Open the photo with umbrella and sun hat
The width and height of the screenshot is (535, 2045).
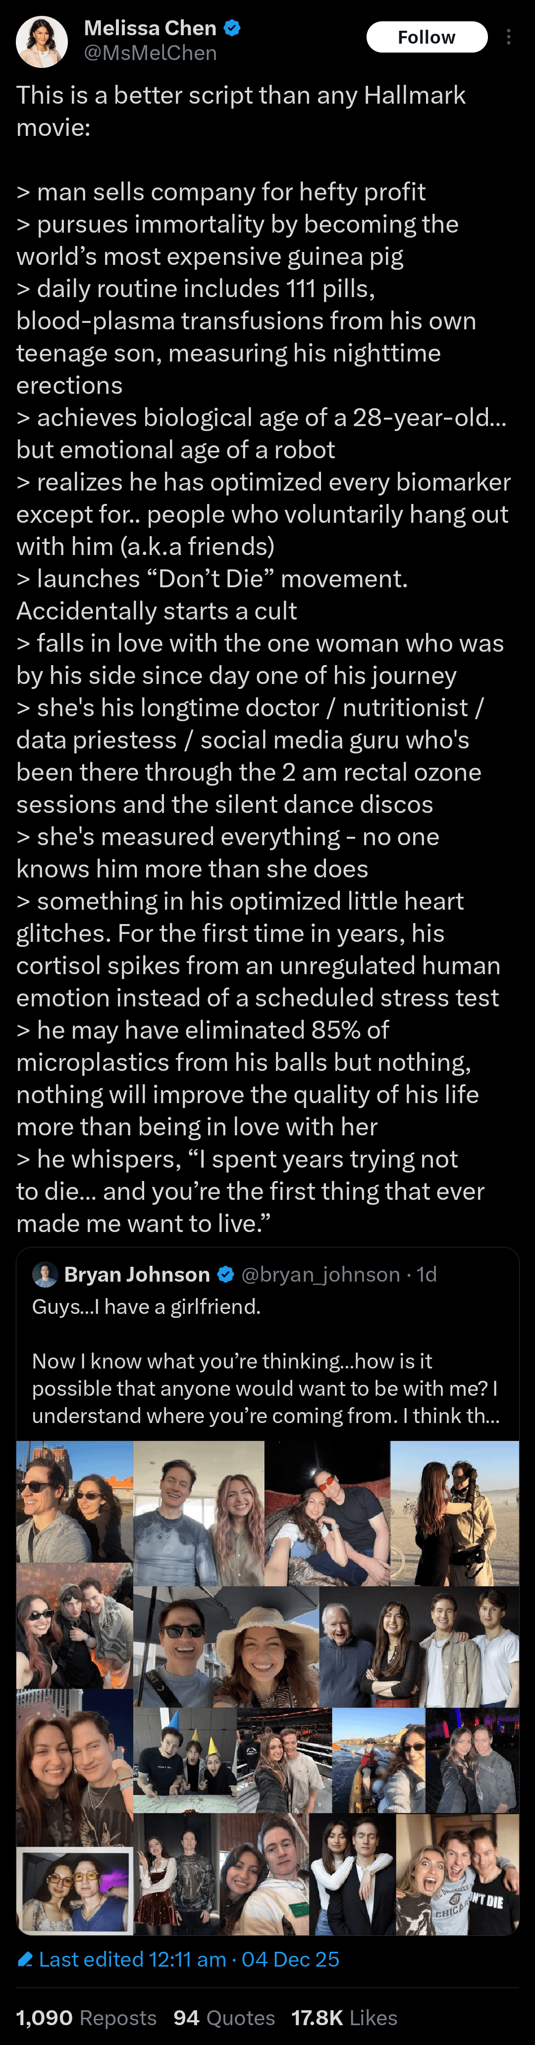click(226, 1647)
